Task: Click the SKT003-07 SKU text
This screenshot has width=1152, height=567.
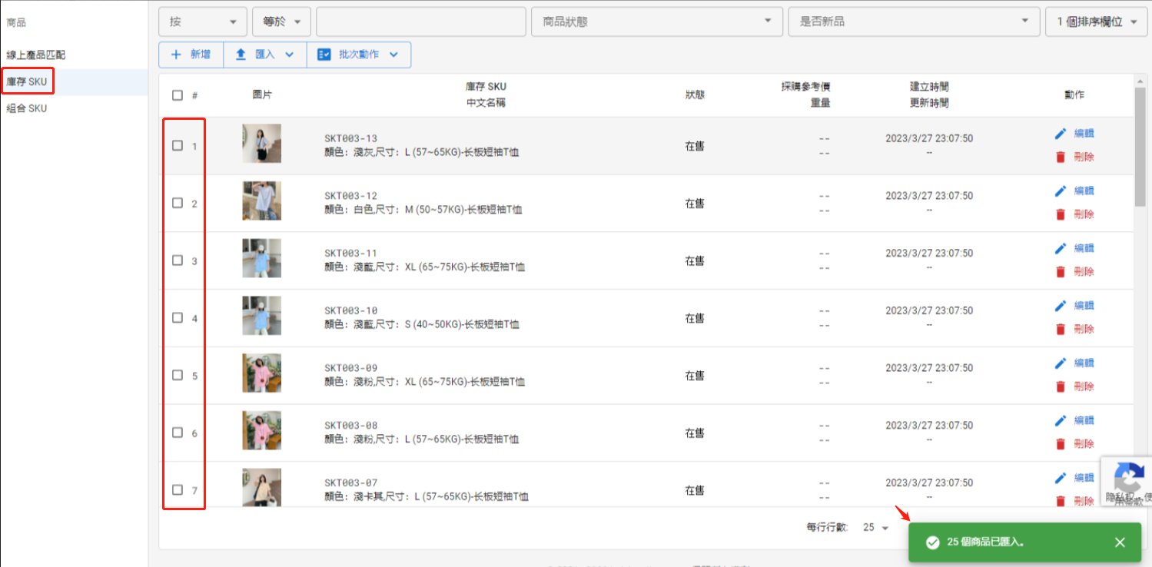Action: coord(350,483)
